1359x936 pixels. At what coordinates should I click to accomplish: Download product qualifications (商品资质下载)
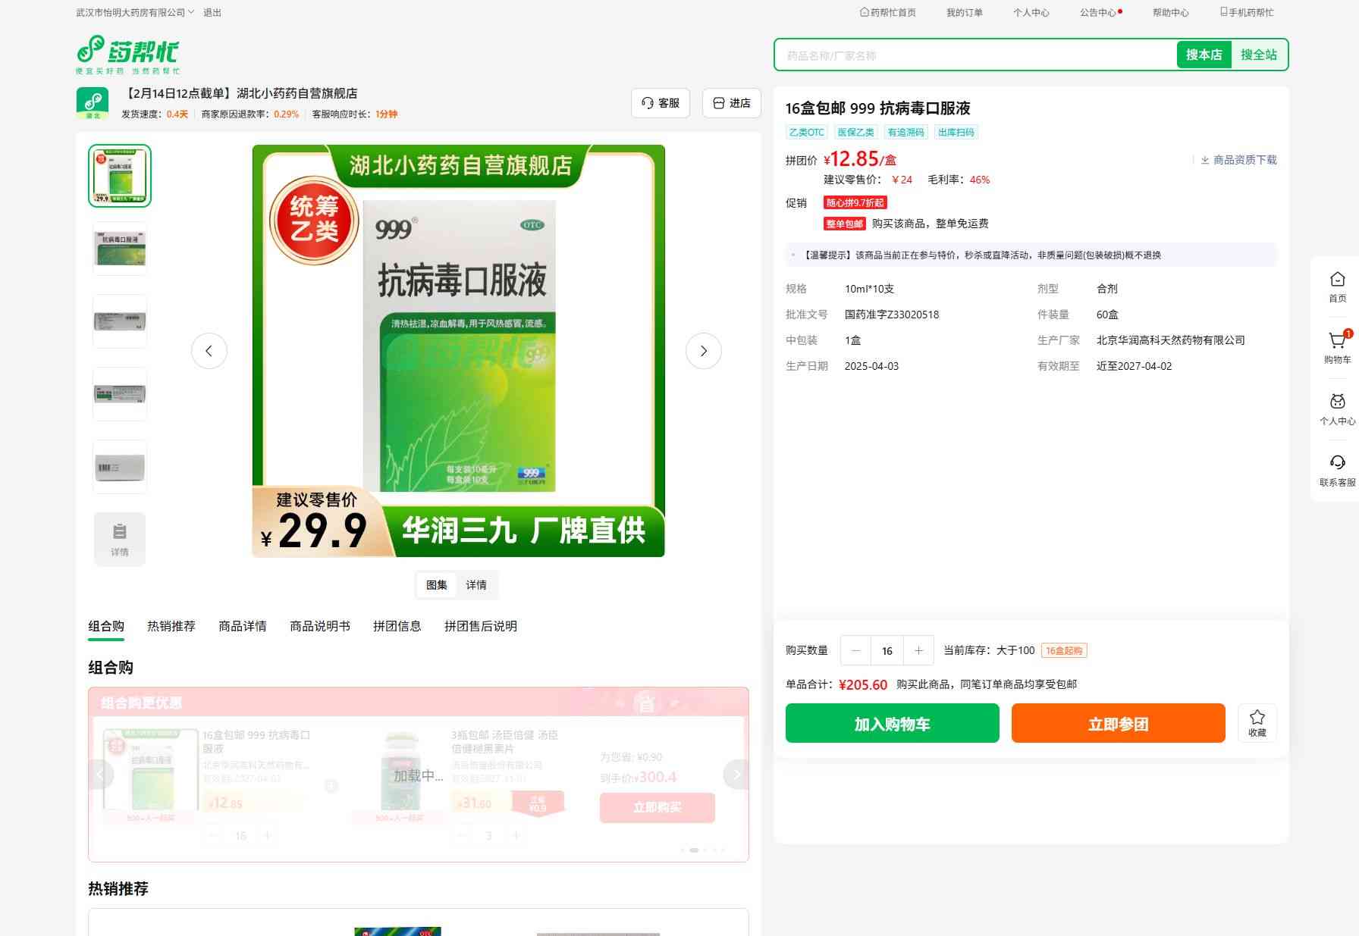click(x=1238, y=160)
